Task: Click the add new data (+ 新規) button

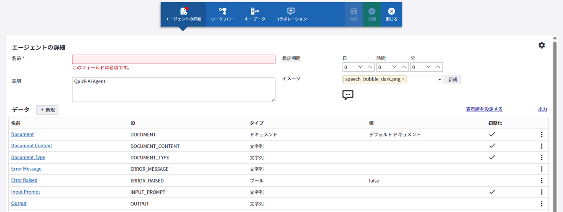Action: coord(47,110)
